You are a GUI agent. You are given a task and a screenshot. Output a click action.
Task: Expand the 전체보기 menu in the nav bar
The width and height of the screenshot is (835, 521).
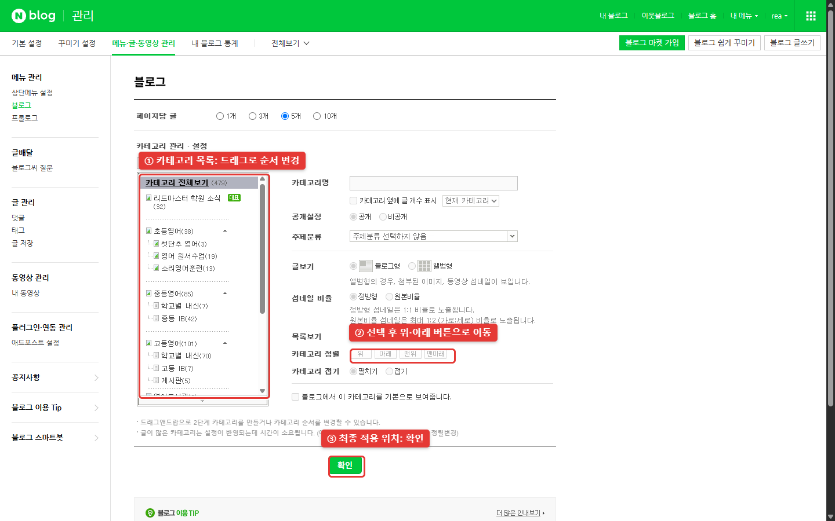291,43
